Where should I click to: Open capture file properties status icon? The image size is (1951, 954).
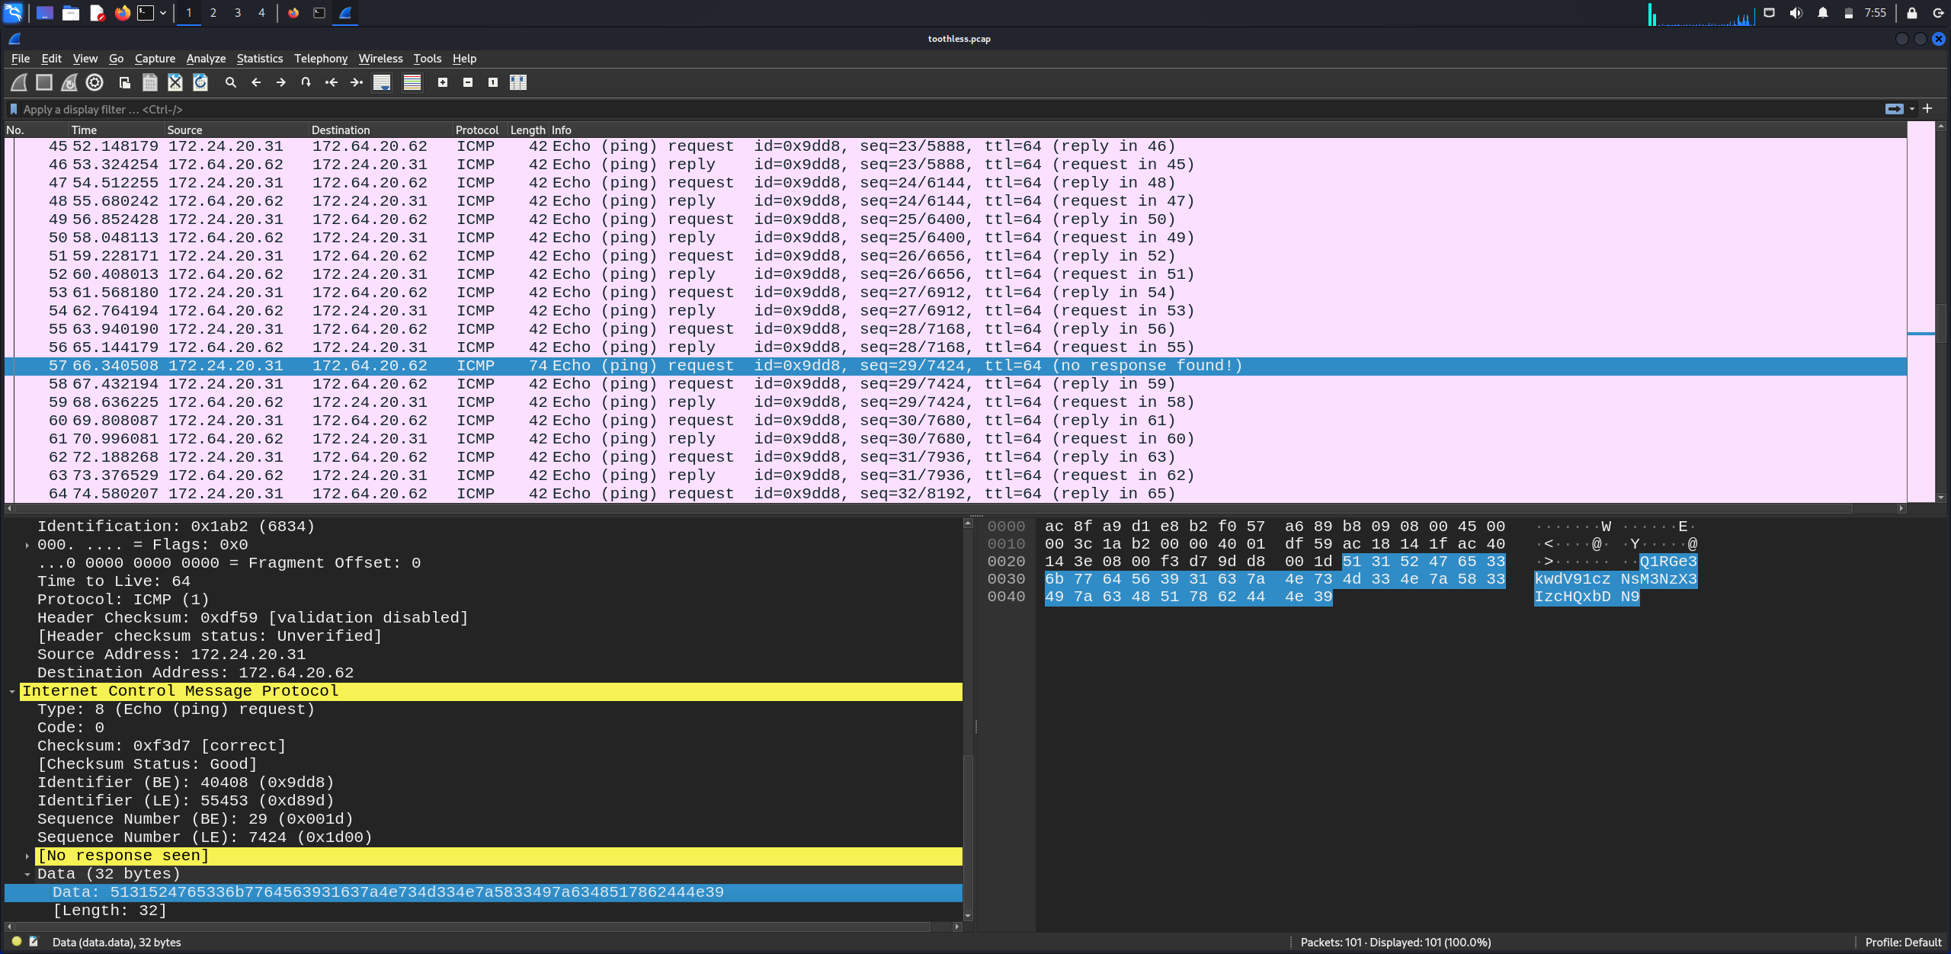[34, 942]
